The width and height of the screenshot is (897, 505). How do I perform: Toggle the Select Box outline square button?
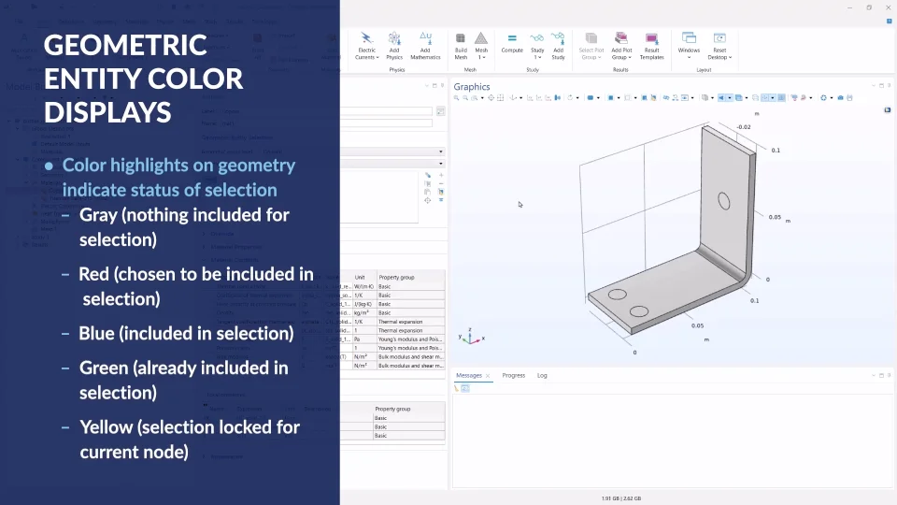pyautogui.click(x=628, y=98)
